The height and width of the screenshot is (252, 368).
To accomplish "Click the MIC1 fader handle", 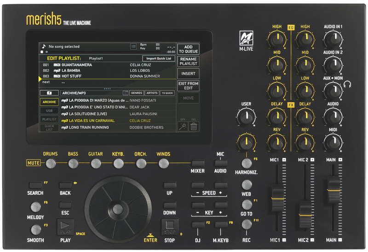I will [278, 198].
